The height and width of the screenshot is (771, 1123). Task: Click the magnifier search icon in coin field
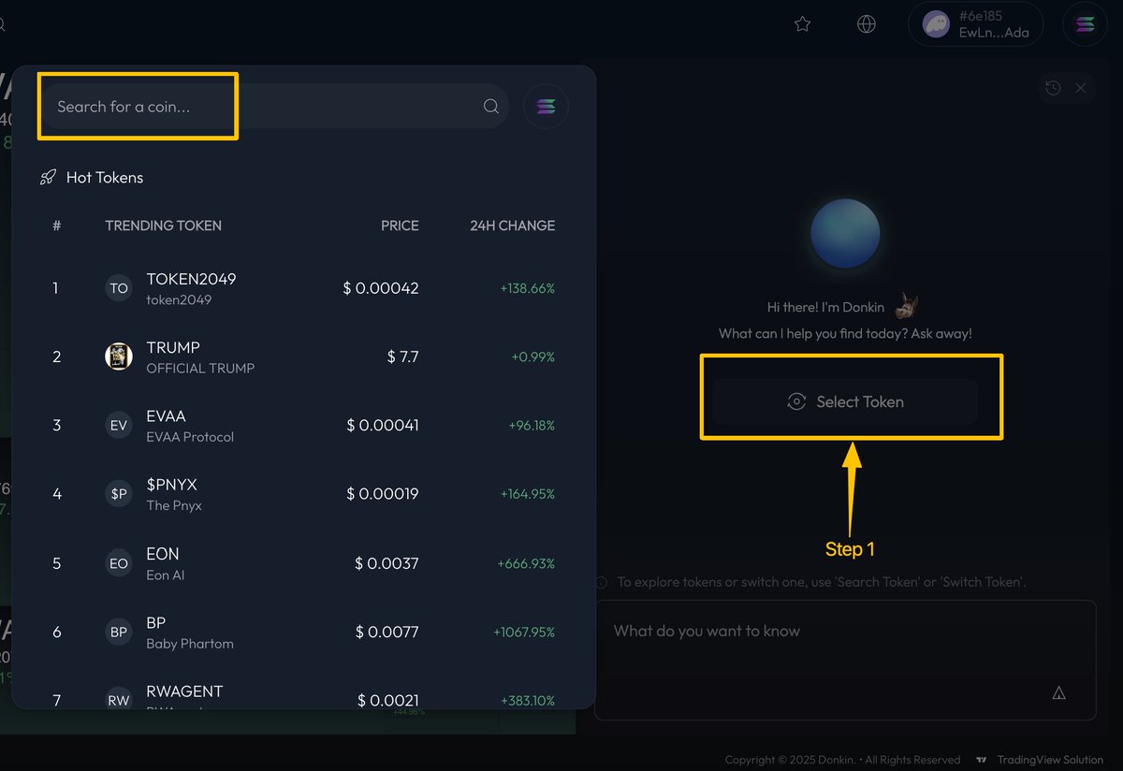click(x=491, y=107)
